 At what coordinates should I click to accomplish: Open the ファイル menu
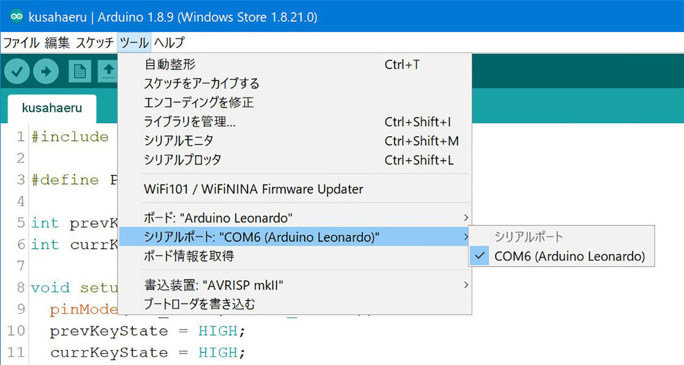pyautogui.click(x=22, y=43)
